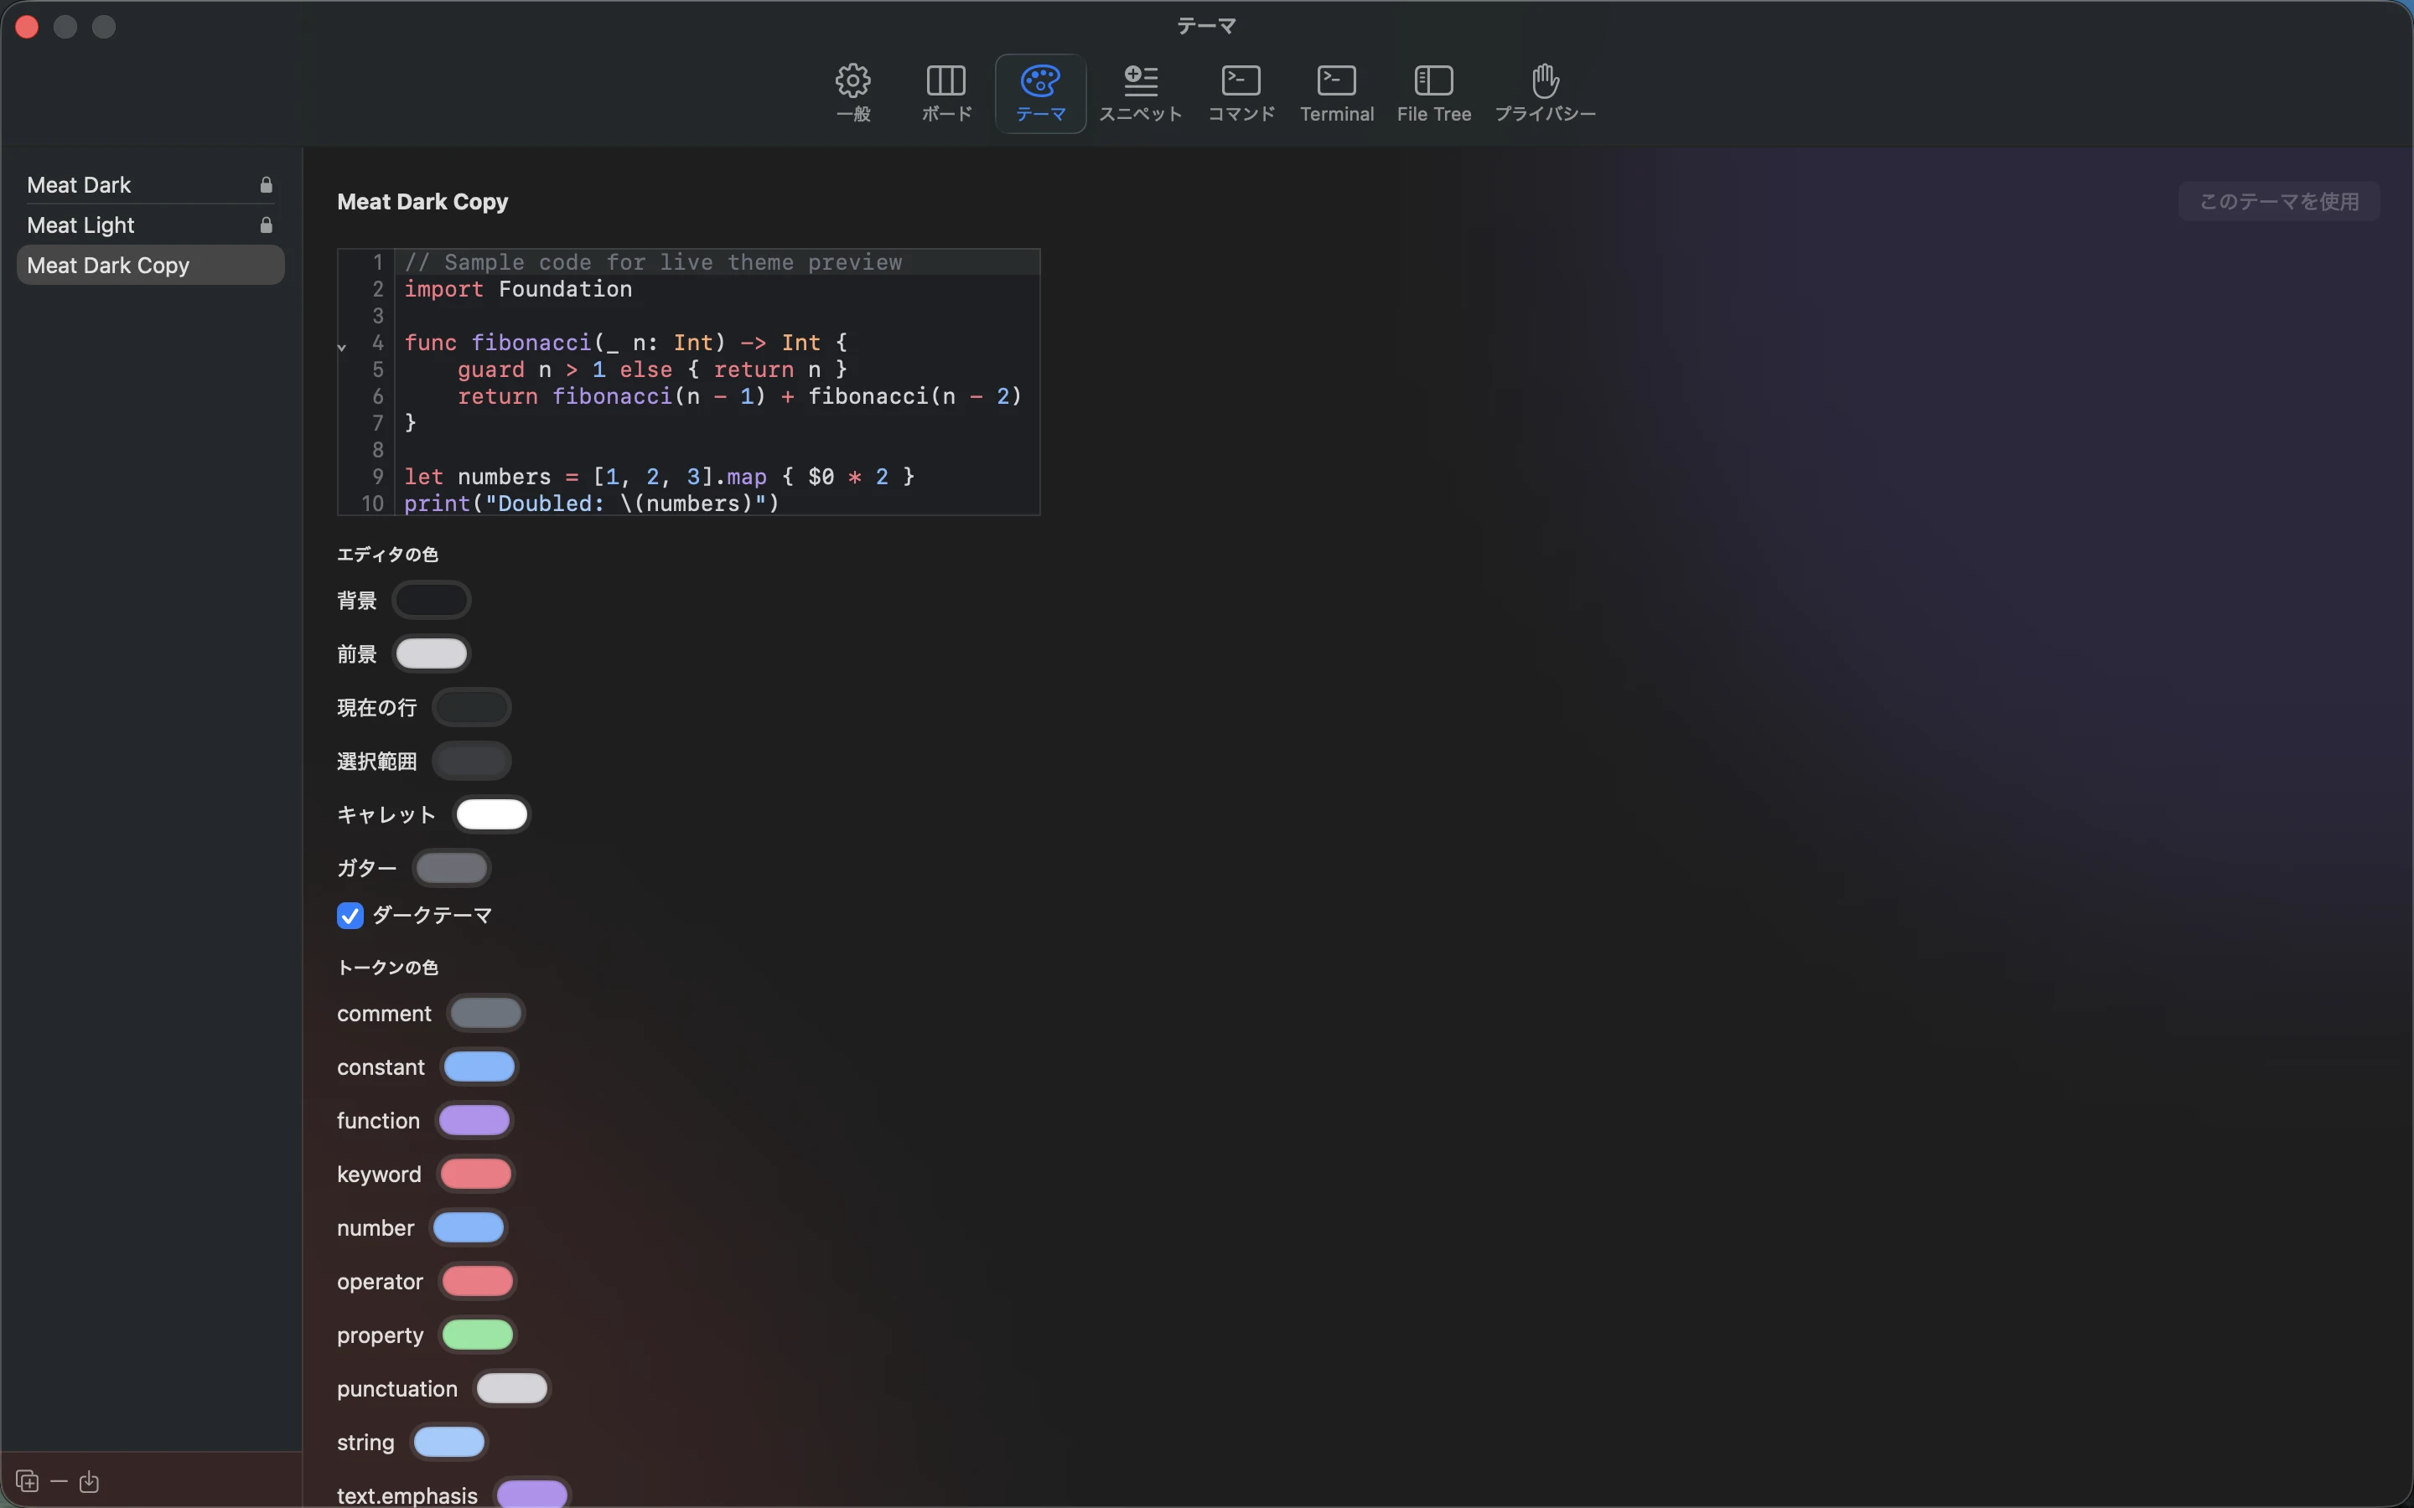The width and height of the screenshot is (2414, 1508).
Task: Open the punctuation token color swatch
Action: click(x=512, y=1388)
